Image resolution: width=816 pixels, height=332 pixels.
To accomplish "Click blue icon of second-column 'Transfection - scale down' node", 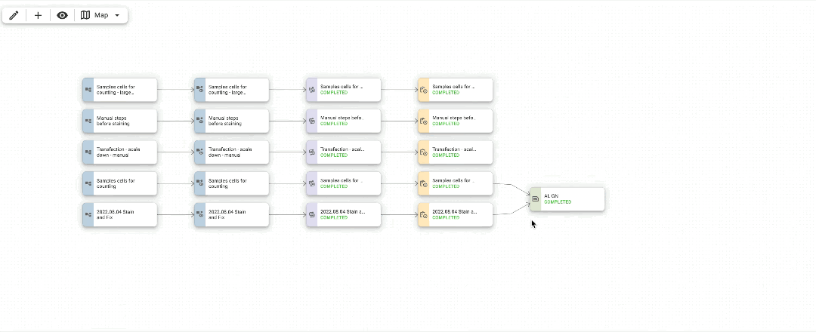I will pos(199,152).
